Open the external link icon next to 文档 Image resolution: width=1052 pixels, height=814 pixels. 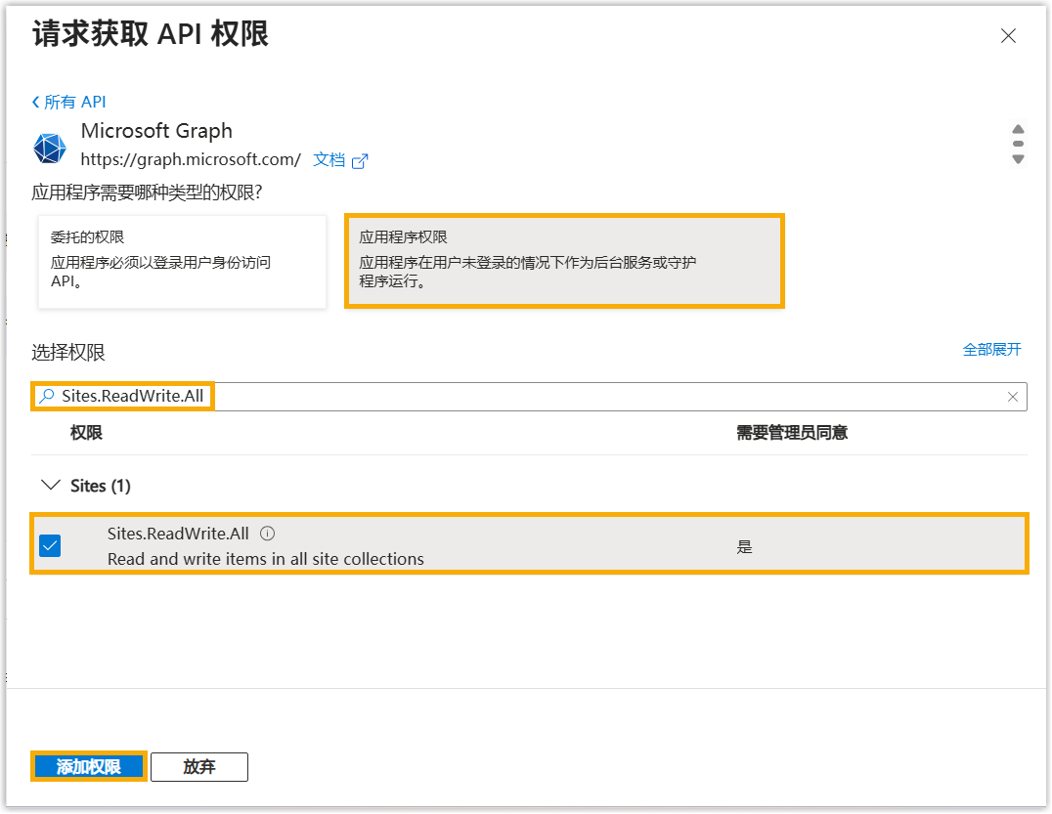[x=360, y=161]
